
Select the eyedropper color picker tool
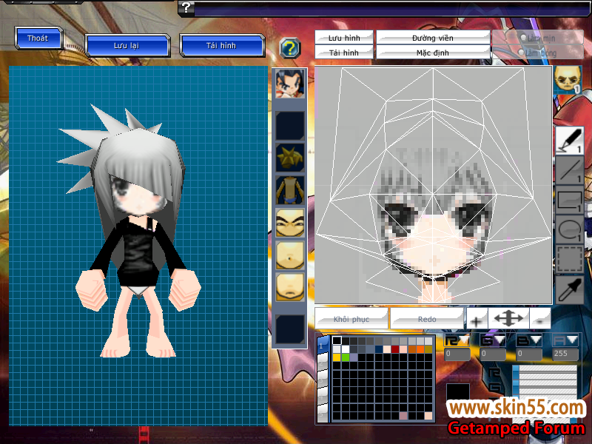pos(569,289)
